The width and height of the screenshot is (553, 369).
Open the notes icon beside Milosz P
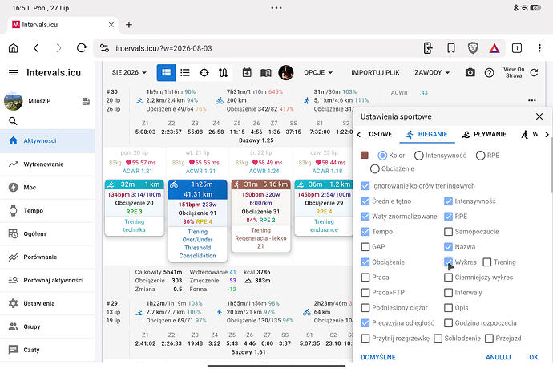coord(86,101)
